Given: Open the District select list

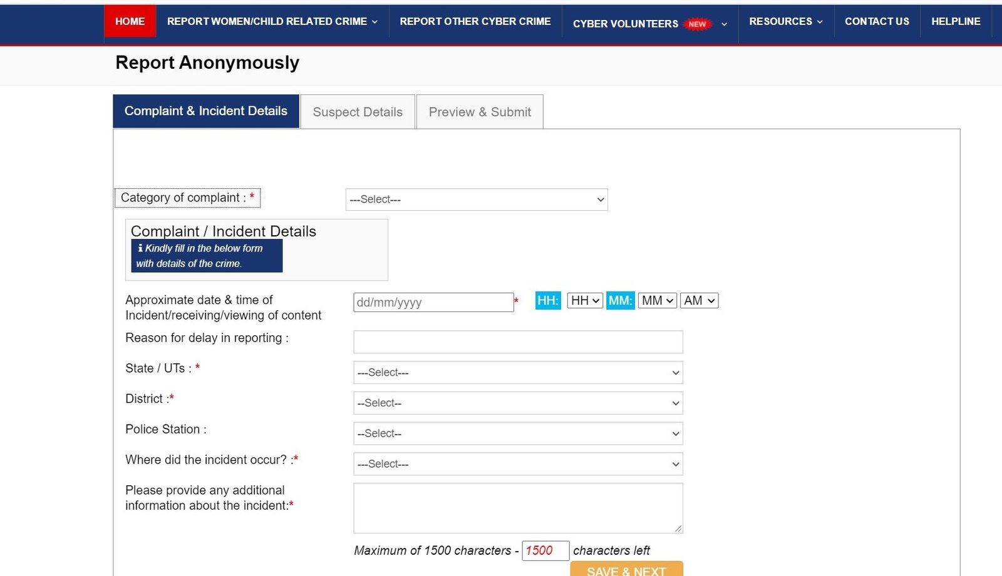Looking at the screenshot, I should click(517, 403).
